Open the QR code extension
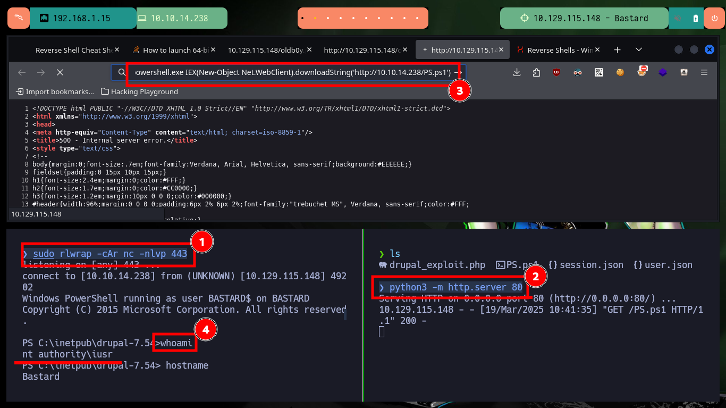The width and height of the screenshot is (726, 408). [599, 72]
